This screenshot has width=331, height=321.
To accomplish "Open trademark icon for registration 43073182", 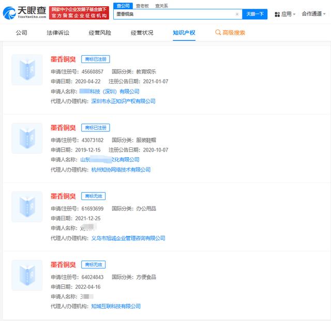I will 27,138.
